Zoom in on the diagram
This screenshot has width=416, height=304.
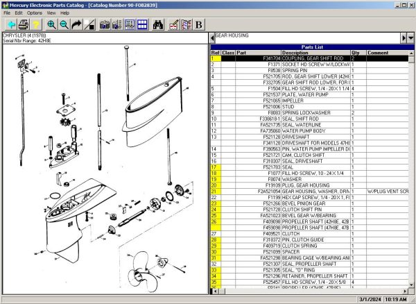point(51,25)
